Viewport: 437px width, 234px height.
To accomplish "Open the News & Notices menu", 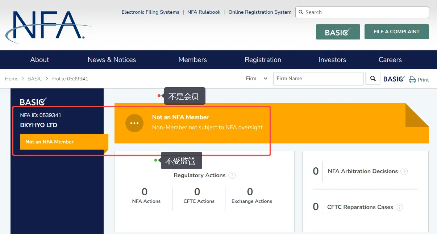I will point(112,60).
